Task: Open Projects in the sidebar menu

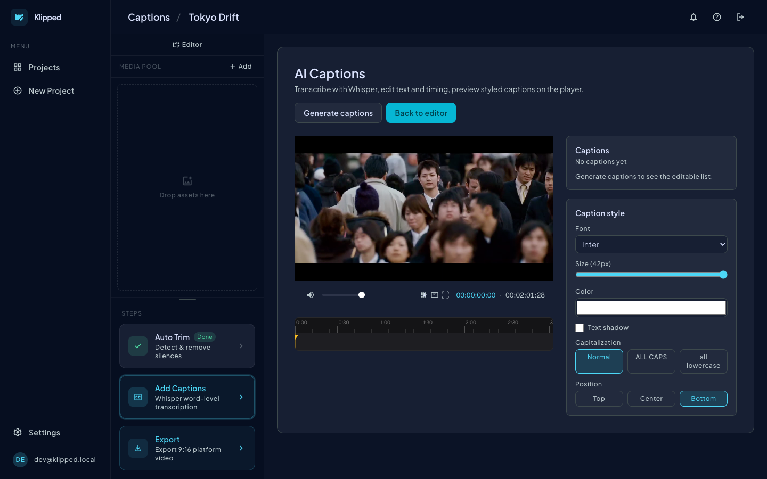Action: pyautogui.click(x=55, y=68)
